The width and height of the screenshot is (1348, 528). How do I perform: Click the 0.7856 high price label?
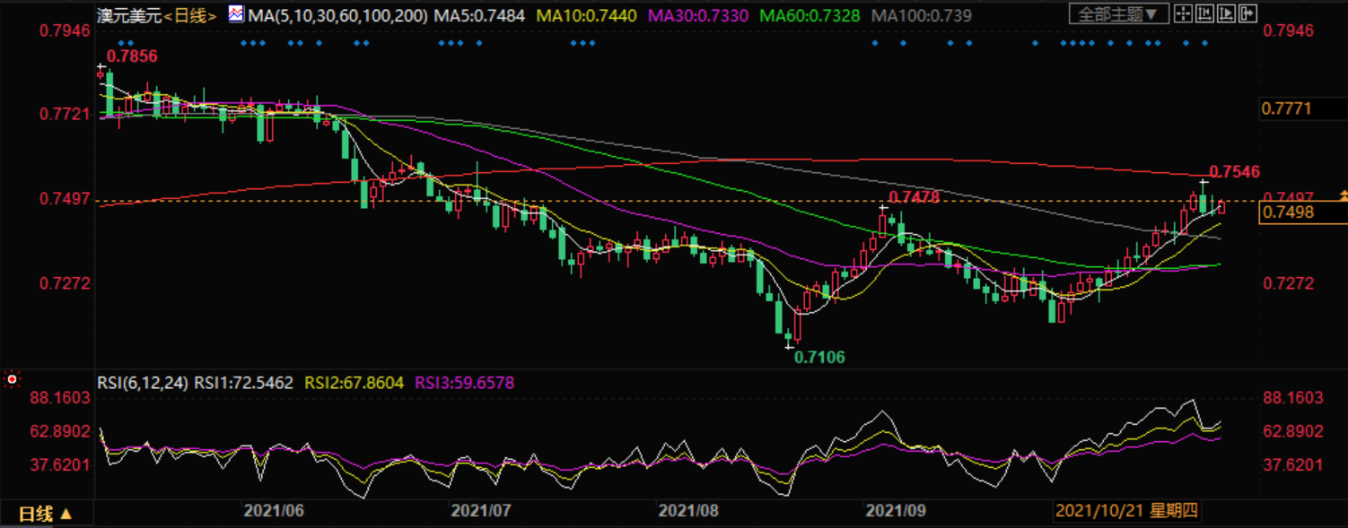pyautogui.click(x=132, y=56)
